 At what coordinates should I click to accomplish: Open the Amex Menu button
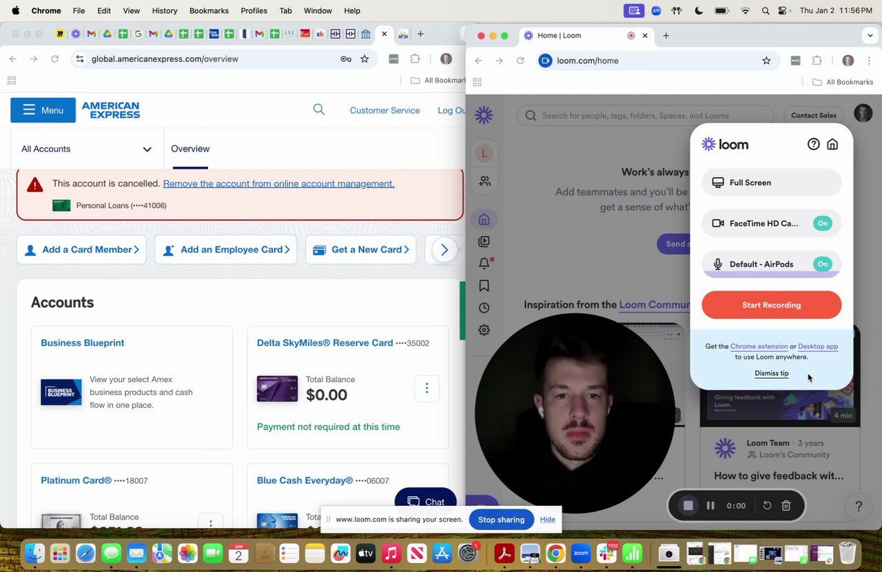43,110
